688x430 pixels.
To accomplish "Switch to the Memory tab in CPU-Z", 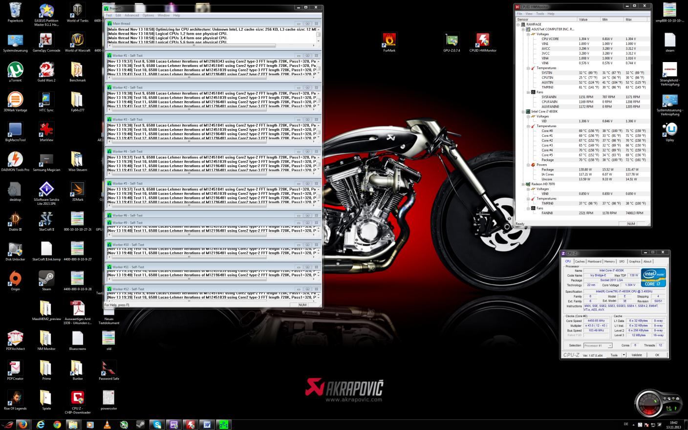I will pyautogui.click(x=609, y=261).
